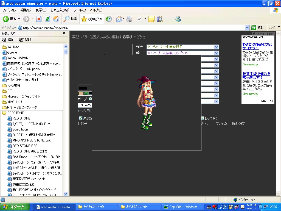Click the IME keyboard icon in tray
The image size is (281, 211).
tap(209, 207)
